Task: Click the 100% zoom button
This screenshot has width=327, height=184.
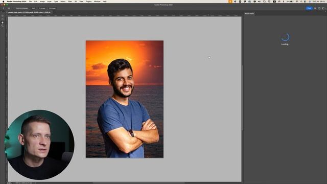Action: pos(33,8)
